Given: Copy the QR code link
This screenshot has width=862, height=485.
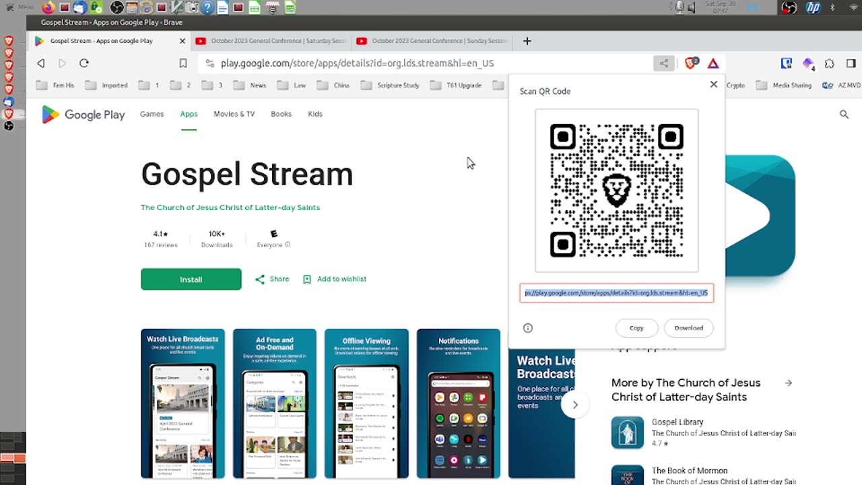Looking at the screenshot, I should (x=636, y=328).
